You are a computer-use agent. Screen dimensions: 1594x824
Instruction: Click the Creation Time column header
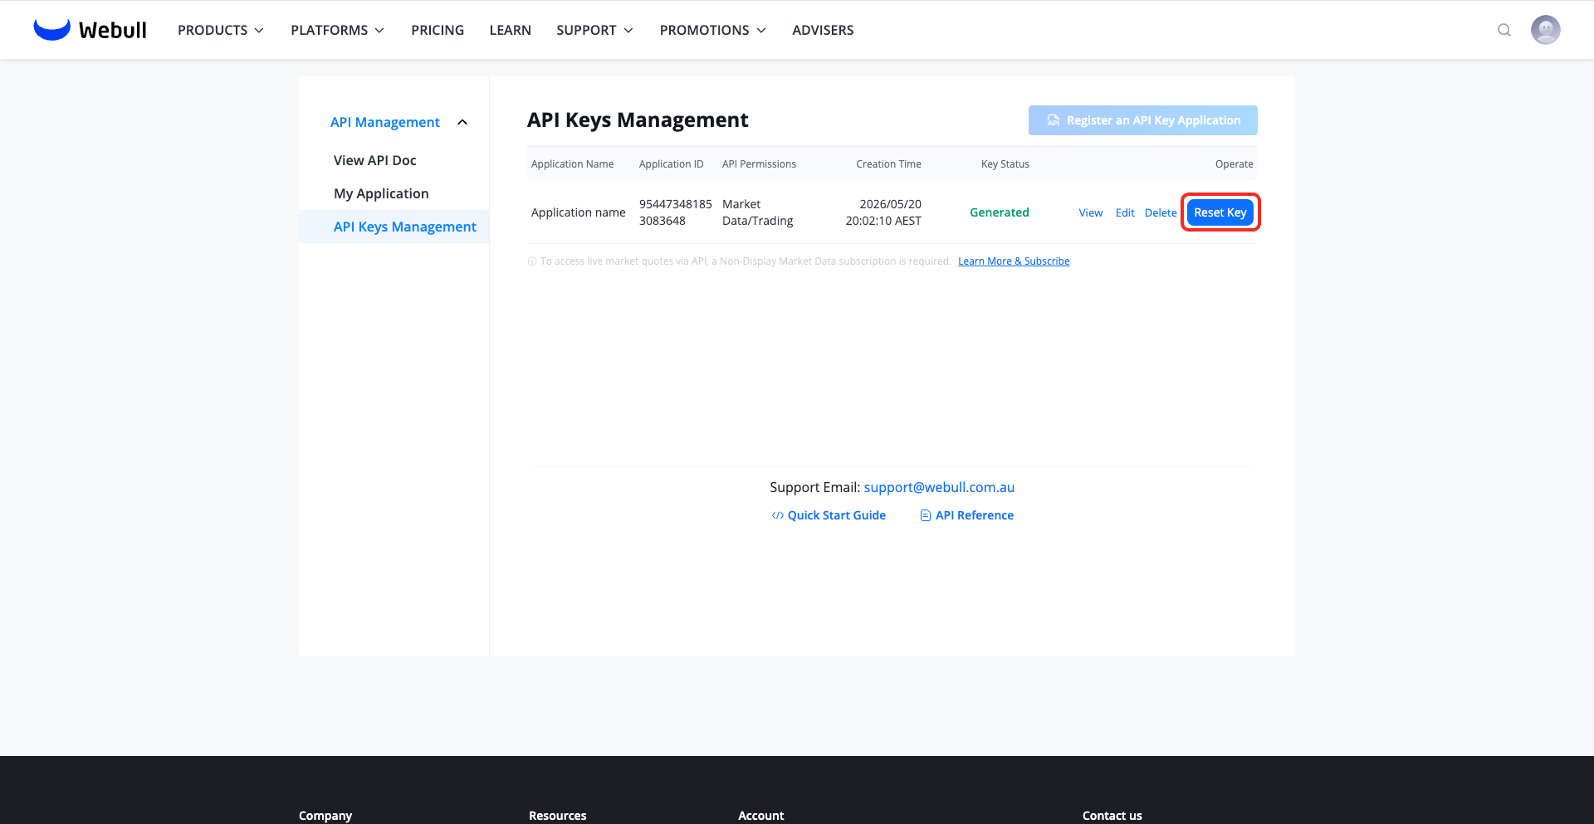[889, 164]
